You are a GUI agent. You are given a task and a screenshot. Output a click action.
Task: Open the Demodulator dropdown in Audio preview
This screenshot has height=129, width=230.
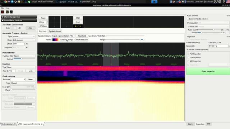pyautogui.click(x=213, y=23)
